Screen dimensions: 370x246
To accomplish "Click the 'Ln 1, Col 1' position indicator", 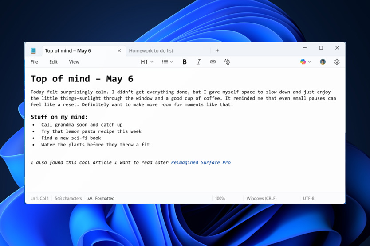I will (39, 199).
